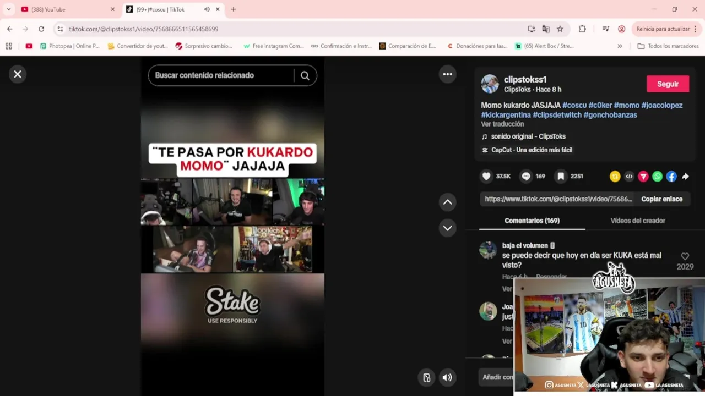Image resolution: width=705 pixels, height=396 pixels.
Task: Open the Extensions puzzle icon
Action: click(x=582, y=29)
